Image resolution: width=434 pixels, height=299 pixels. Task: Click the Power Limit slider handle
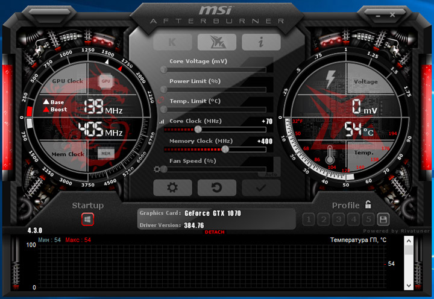[164, 89]
